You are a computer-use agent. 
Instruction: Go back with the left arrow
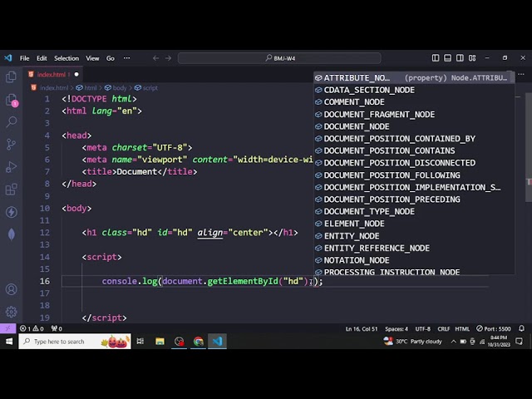(155, 58)
